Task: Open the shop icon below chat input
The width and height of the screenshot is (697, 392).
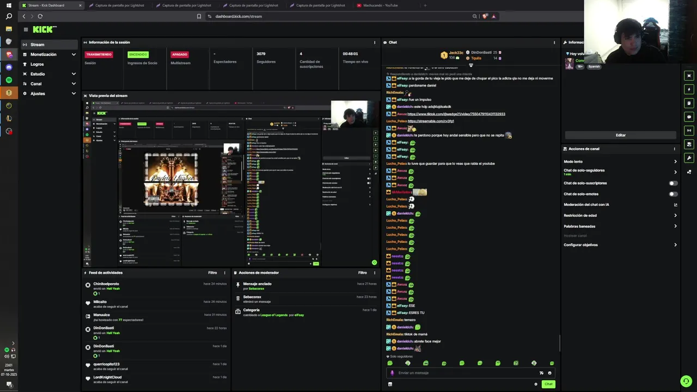Action: (390, 384)
